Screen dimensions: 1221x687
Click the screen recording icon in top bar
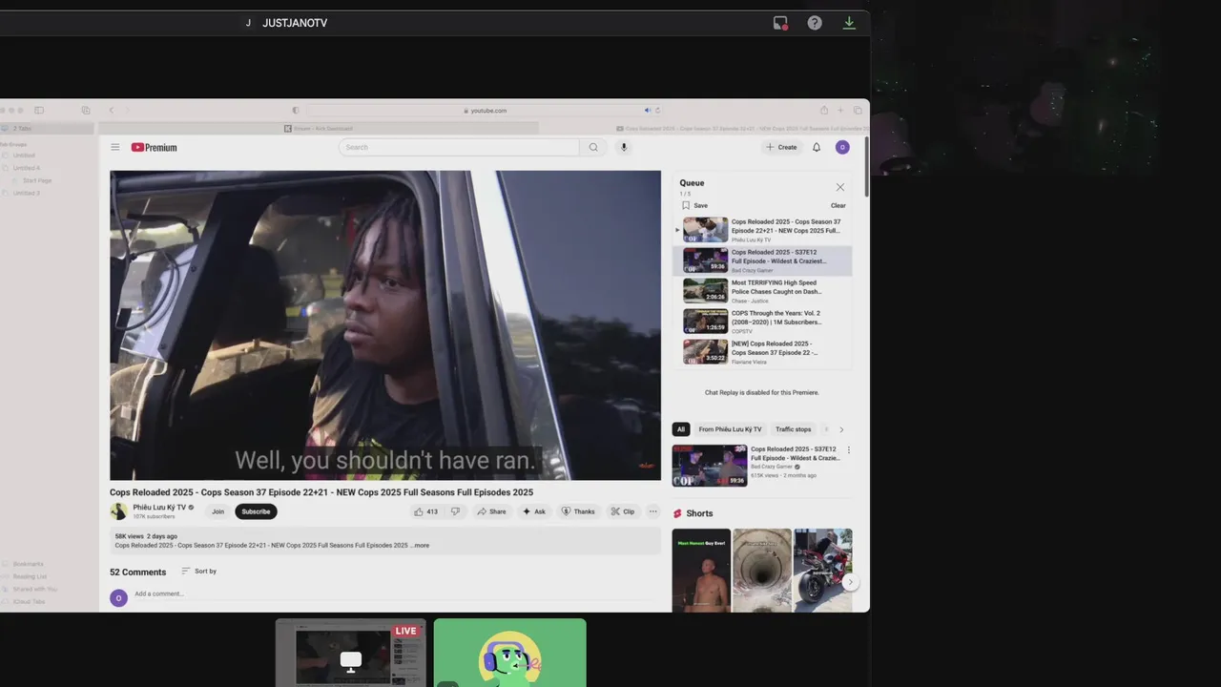[x=780, y=23]
